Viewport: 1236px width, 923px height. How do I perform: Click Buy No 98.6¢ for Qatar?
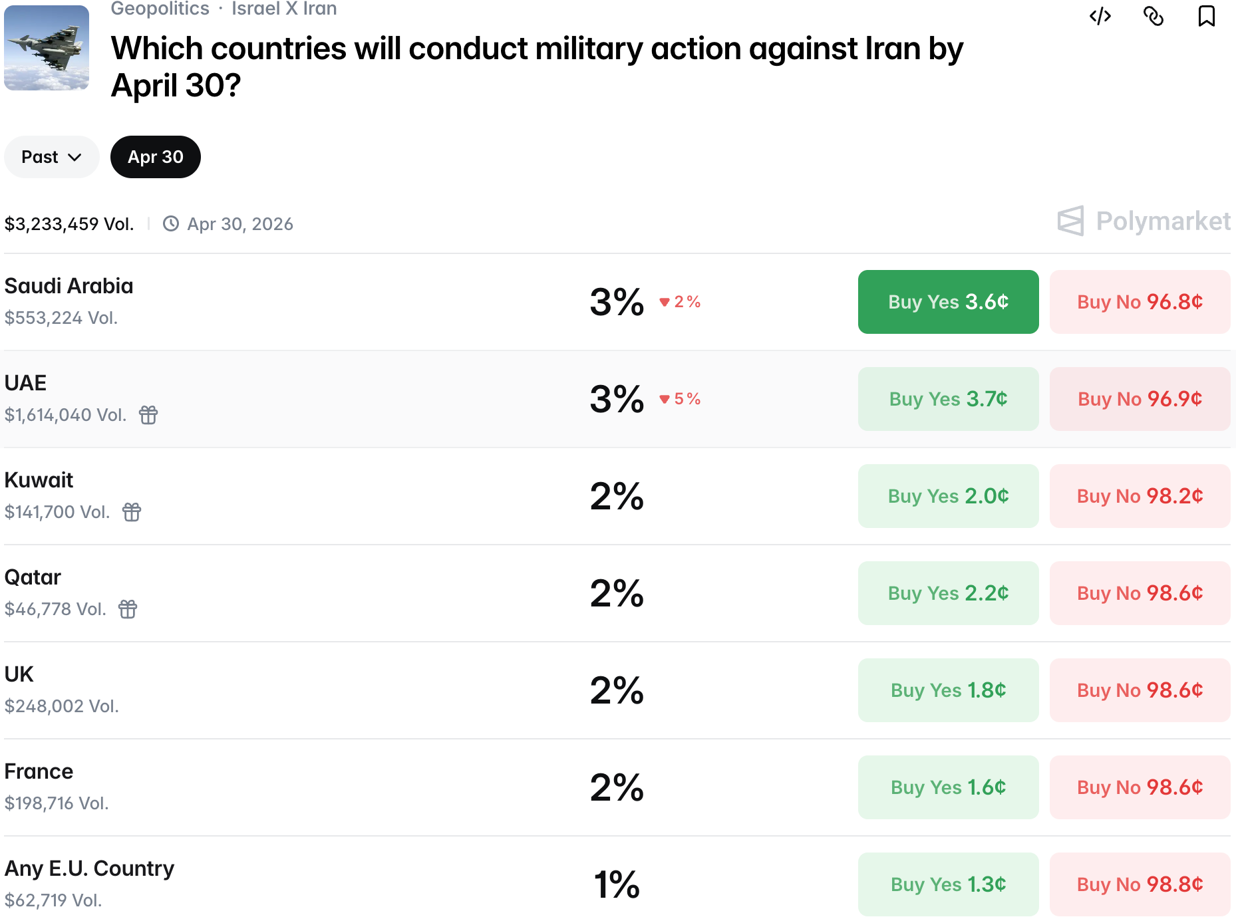tap(1140, 593)
